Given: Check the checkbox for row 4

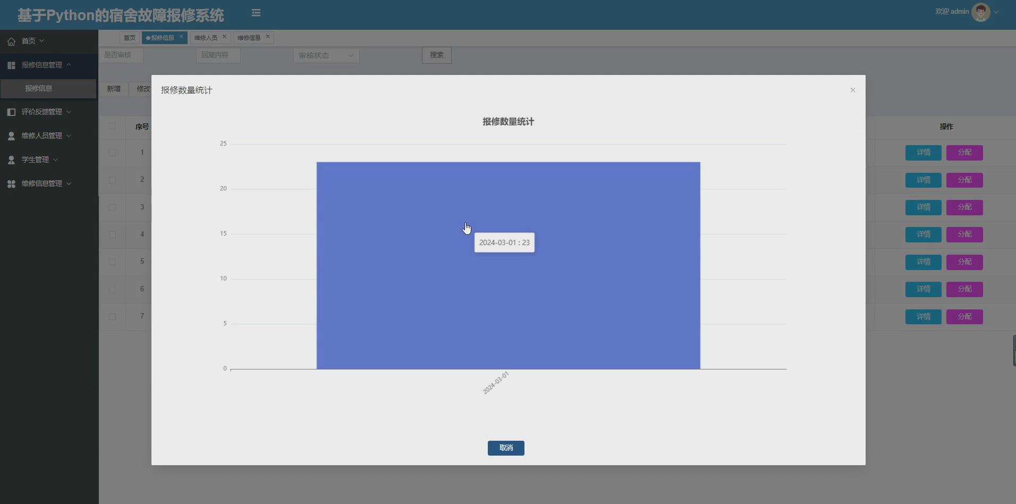Looking at the screenshot, I should pos(112,234).
